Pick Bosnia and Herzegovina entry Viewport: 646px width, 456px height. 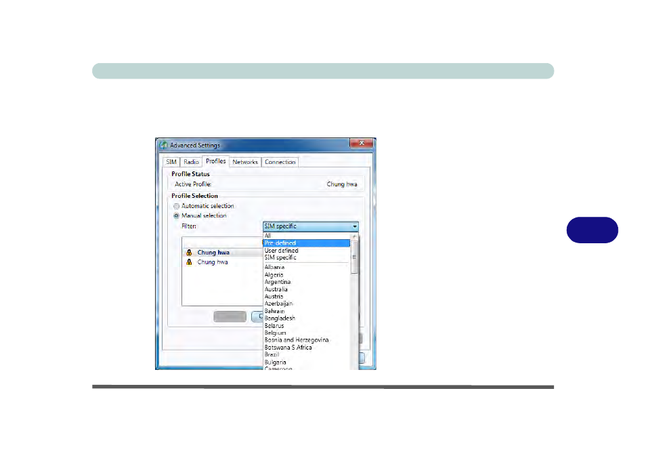click(307, 340)
